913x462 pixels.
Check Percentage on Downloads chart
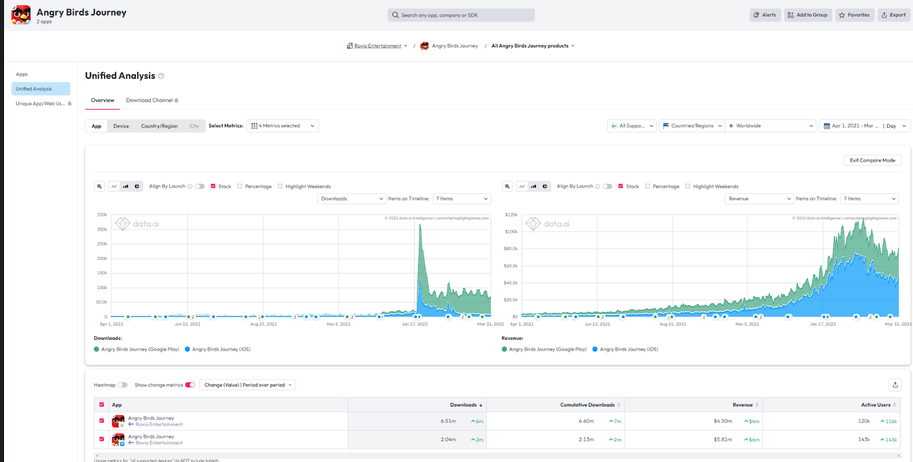240,186
